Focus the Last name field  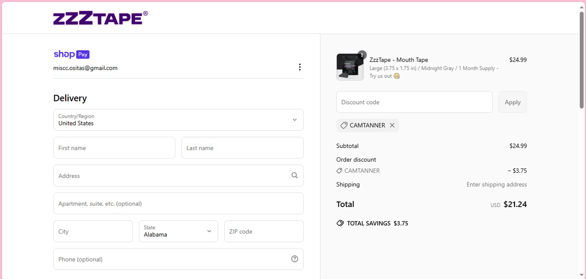tap(242, 148)
